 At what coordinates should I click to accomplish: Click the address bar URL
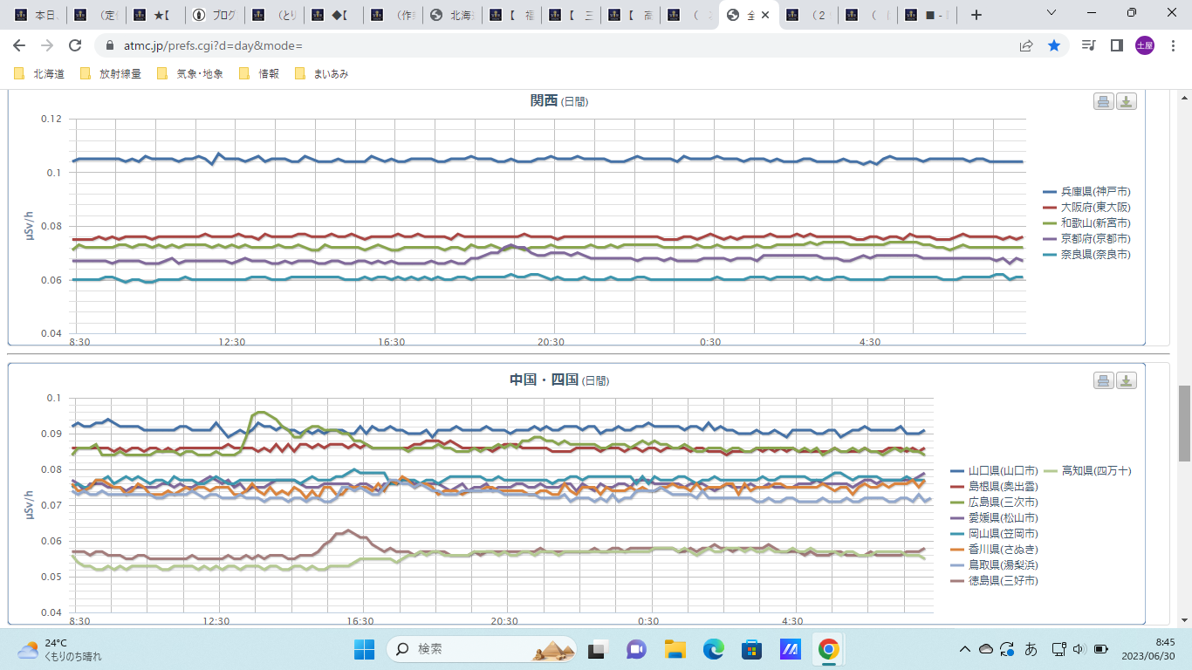[214, 45]
